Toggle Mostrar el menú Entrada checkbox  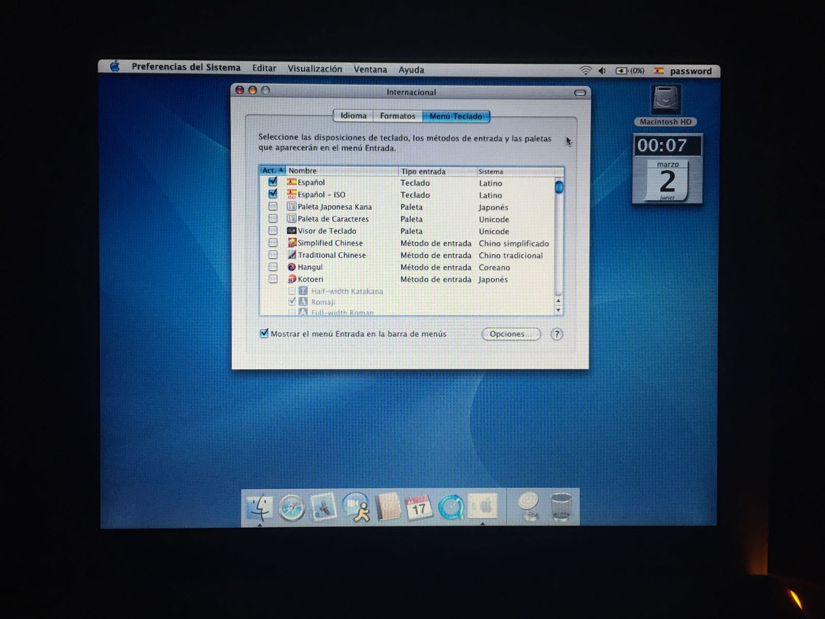click(264, 334)
